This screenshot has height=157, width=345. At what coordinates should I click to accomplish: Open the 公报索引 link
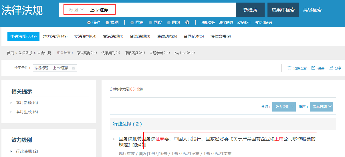[244, 22]
